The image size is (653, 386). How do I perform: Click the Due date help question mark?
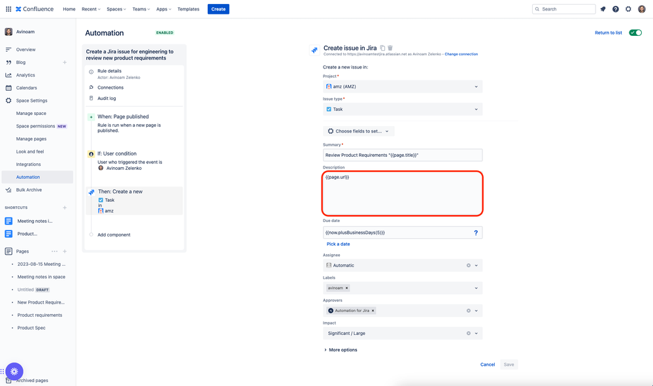(476, 233)
